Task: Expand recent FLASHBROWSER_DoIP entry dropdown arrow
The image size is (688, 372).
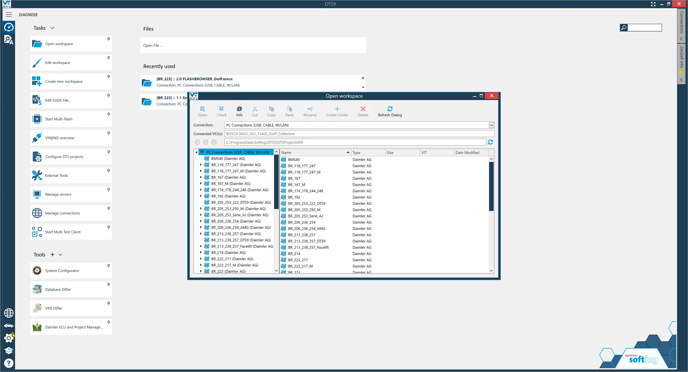Action: click(363, 87)
